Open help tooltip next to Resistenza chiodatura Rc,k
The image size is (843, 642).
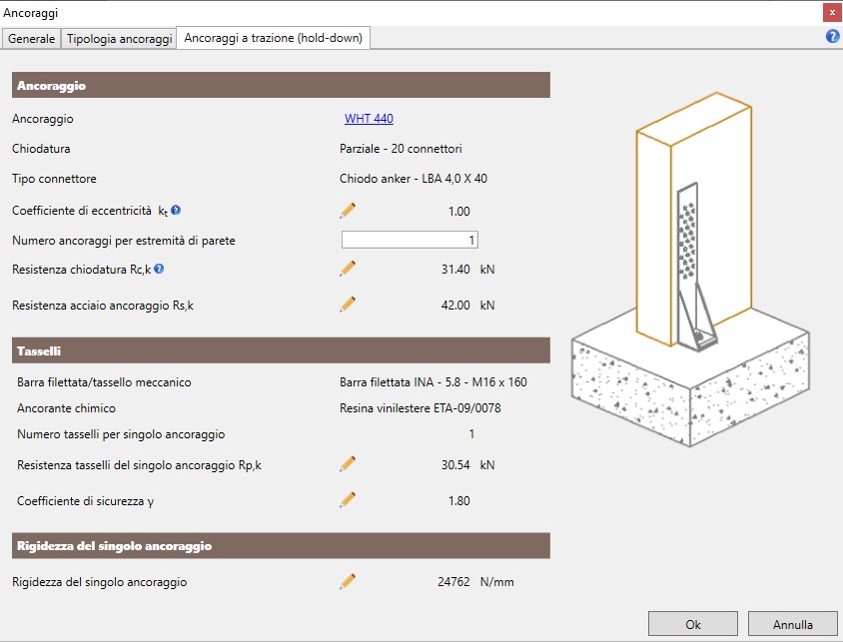(x=159, y=269)
